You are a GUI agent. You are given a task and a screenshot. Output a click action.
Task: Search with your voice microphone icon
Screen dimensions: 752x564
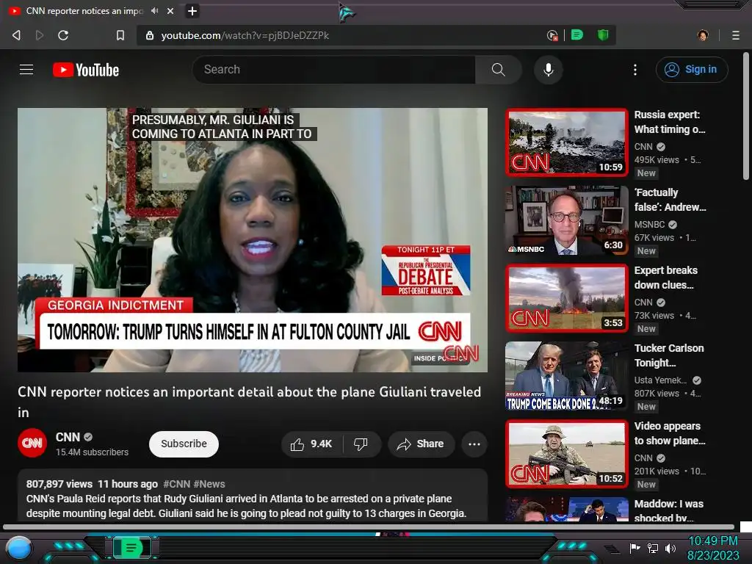548,70
